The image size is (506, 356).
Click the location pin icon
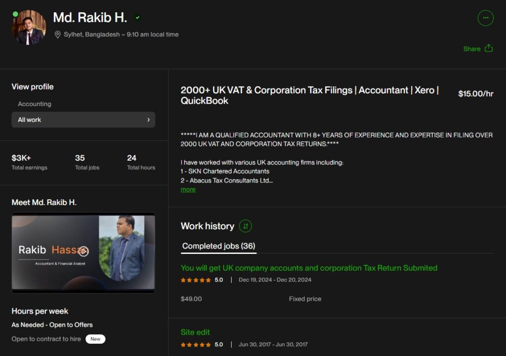(x=57, y=35)
